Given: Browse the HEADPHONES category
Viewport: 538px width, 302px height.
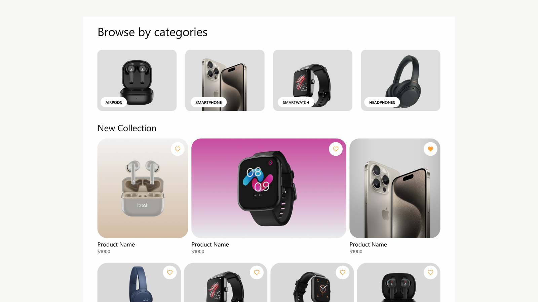Looking at the screenshot, I should [382, 102].
